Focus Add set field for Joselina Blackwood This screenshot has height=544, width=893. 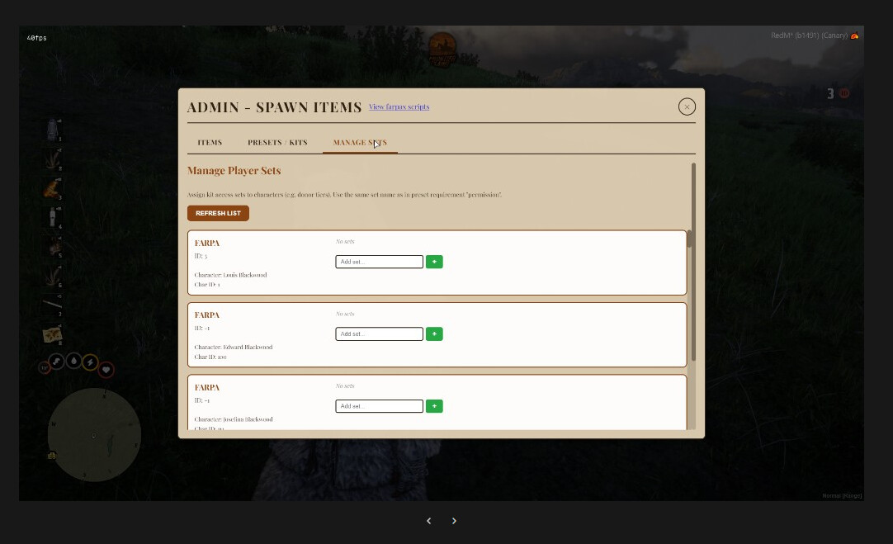(380, 406)
